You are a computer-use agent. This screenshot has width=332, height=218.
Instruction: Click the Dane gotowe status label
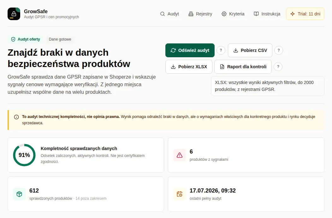(x=60, y=39)
